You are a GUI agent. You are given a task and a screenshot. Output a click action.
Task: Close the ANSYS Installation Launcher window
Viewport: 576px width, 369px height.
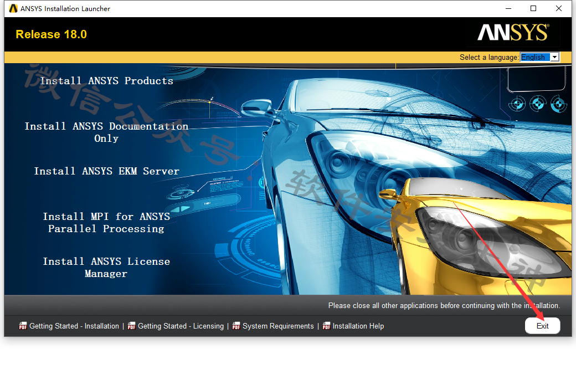point(559,8)
